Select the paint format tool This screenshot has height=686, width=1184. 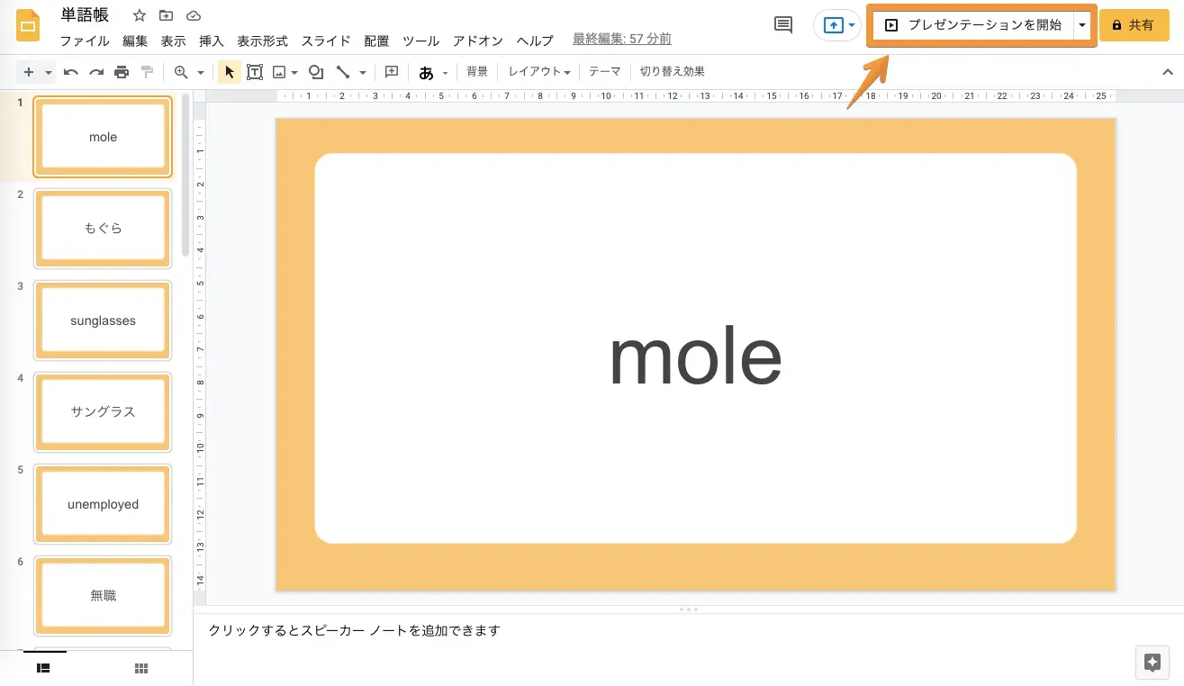148,72
